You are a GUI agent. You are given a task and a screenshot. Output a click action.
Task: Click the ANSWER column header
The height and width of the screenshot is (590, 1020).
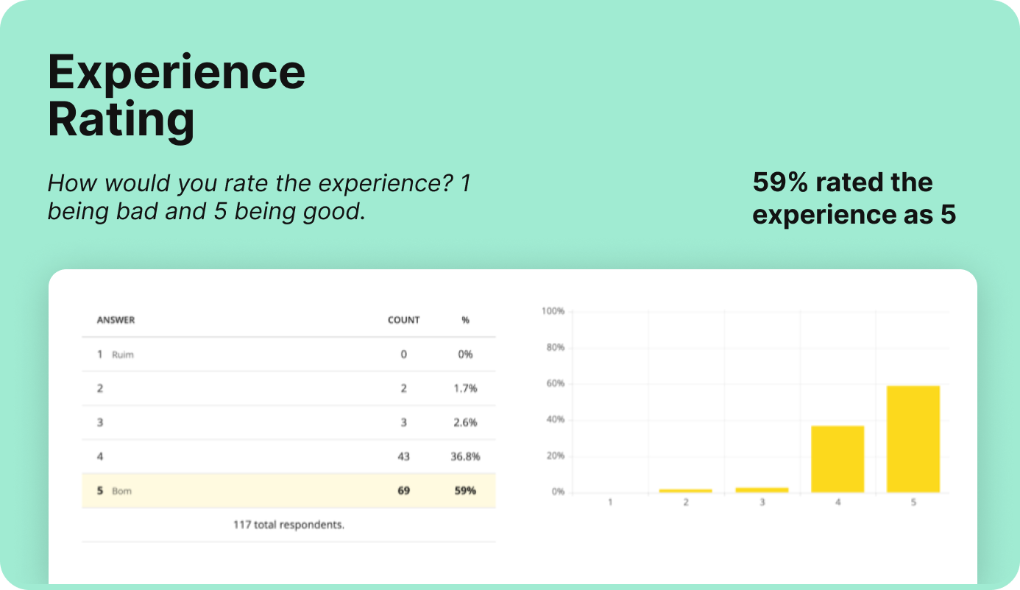(116, 320)
